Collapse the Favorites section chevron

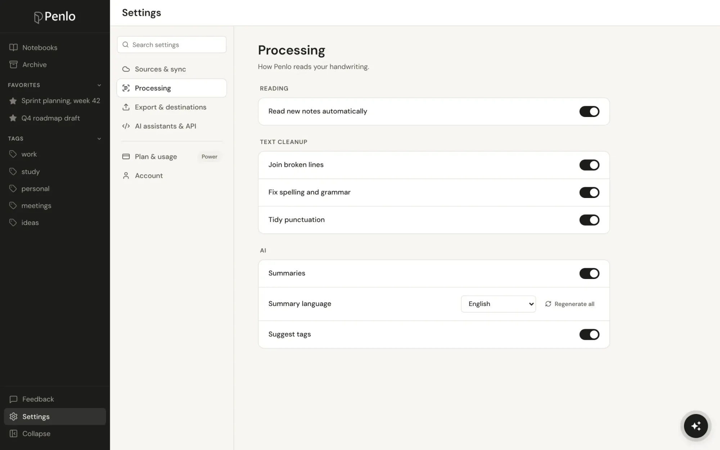coord(99,85)
